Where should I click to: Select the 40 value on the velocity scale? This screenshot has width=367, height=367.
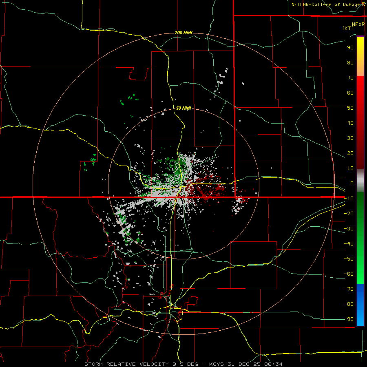pos(350,123)
